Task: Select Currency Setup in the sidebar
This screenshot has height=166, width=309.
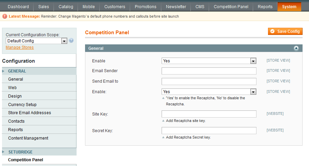Action: (x=22, y=105)
